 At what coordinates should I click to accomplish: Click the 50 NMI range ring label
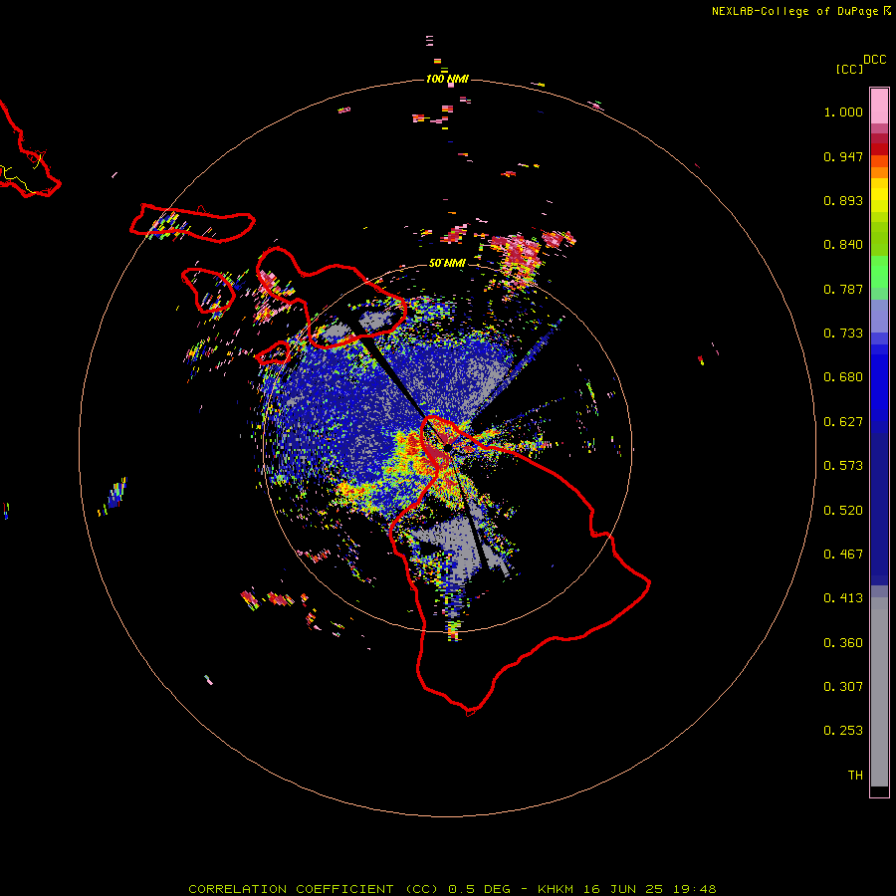[x=447, y=263]
